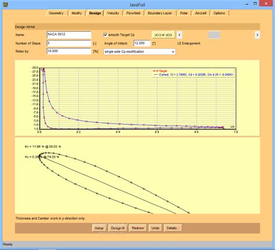The width and height of the screenshot is (275, 250).
Task: Click the Setup button
Action: click(x=99, y=228)
